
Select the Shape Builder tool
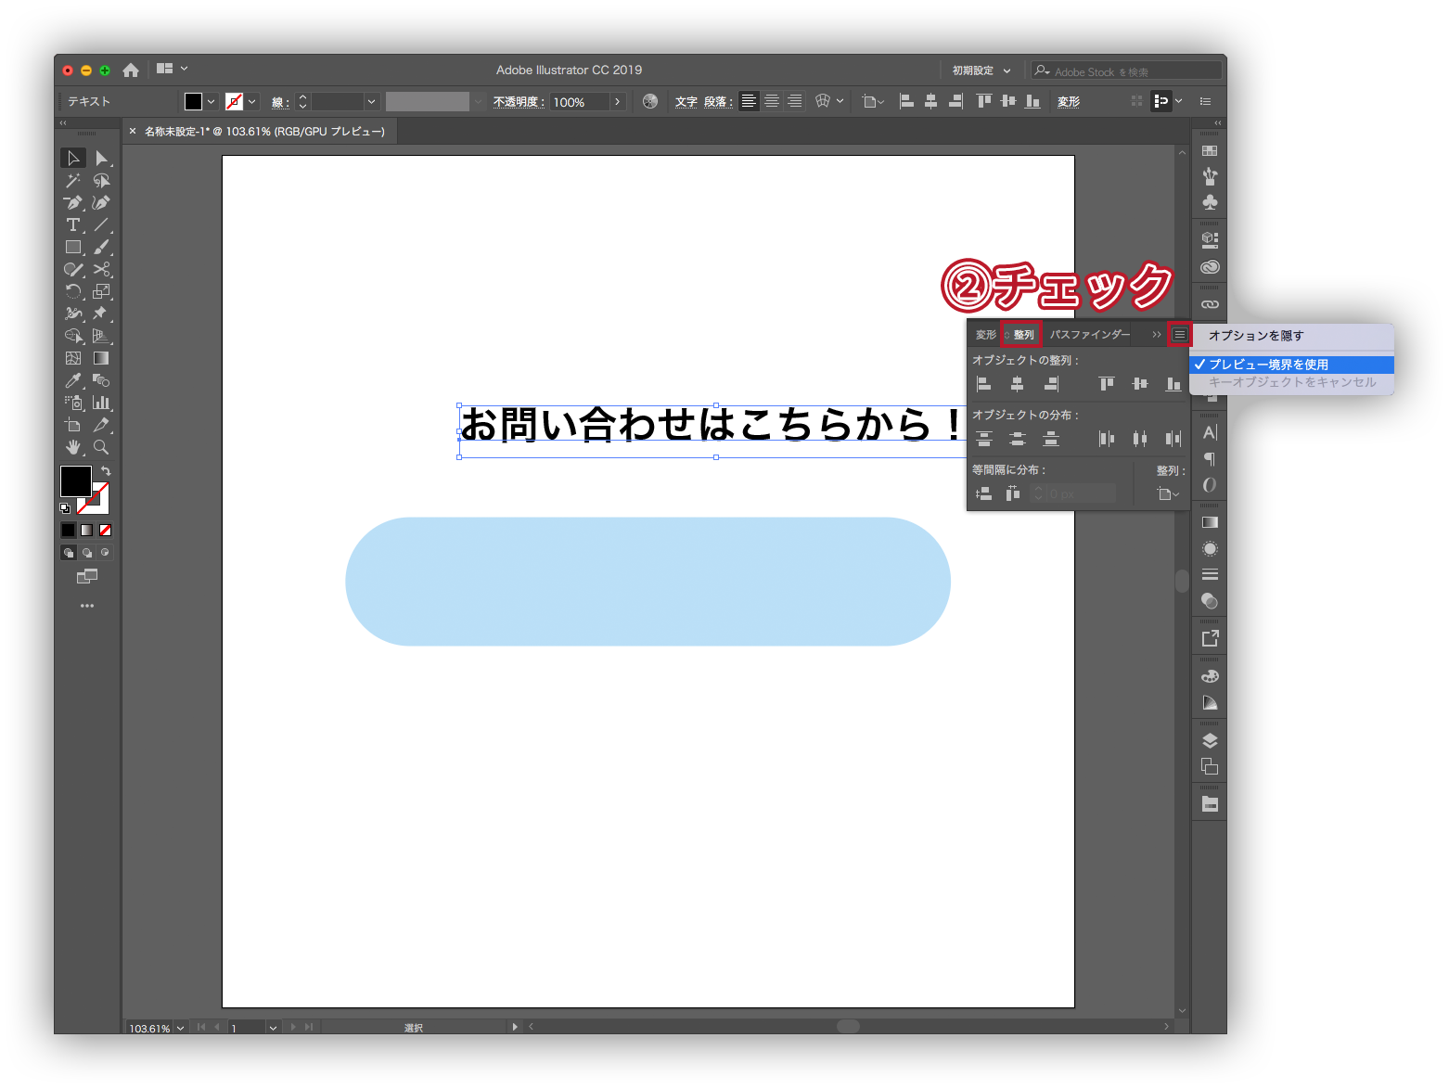click(x=73, y=337)
